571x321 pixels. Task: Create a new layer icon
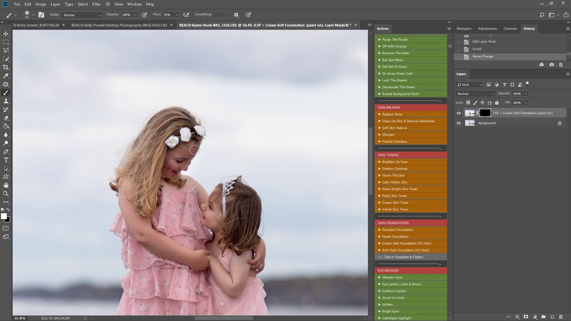(x=552, y=317)
